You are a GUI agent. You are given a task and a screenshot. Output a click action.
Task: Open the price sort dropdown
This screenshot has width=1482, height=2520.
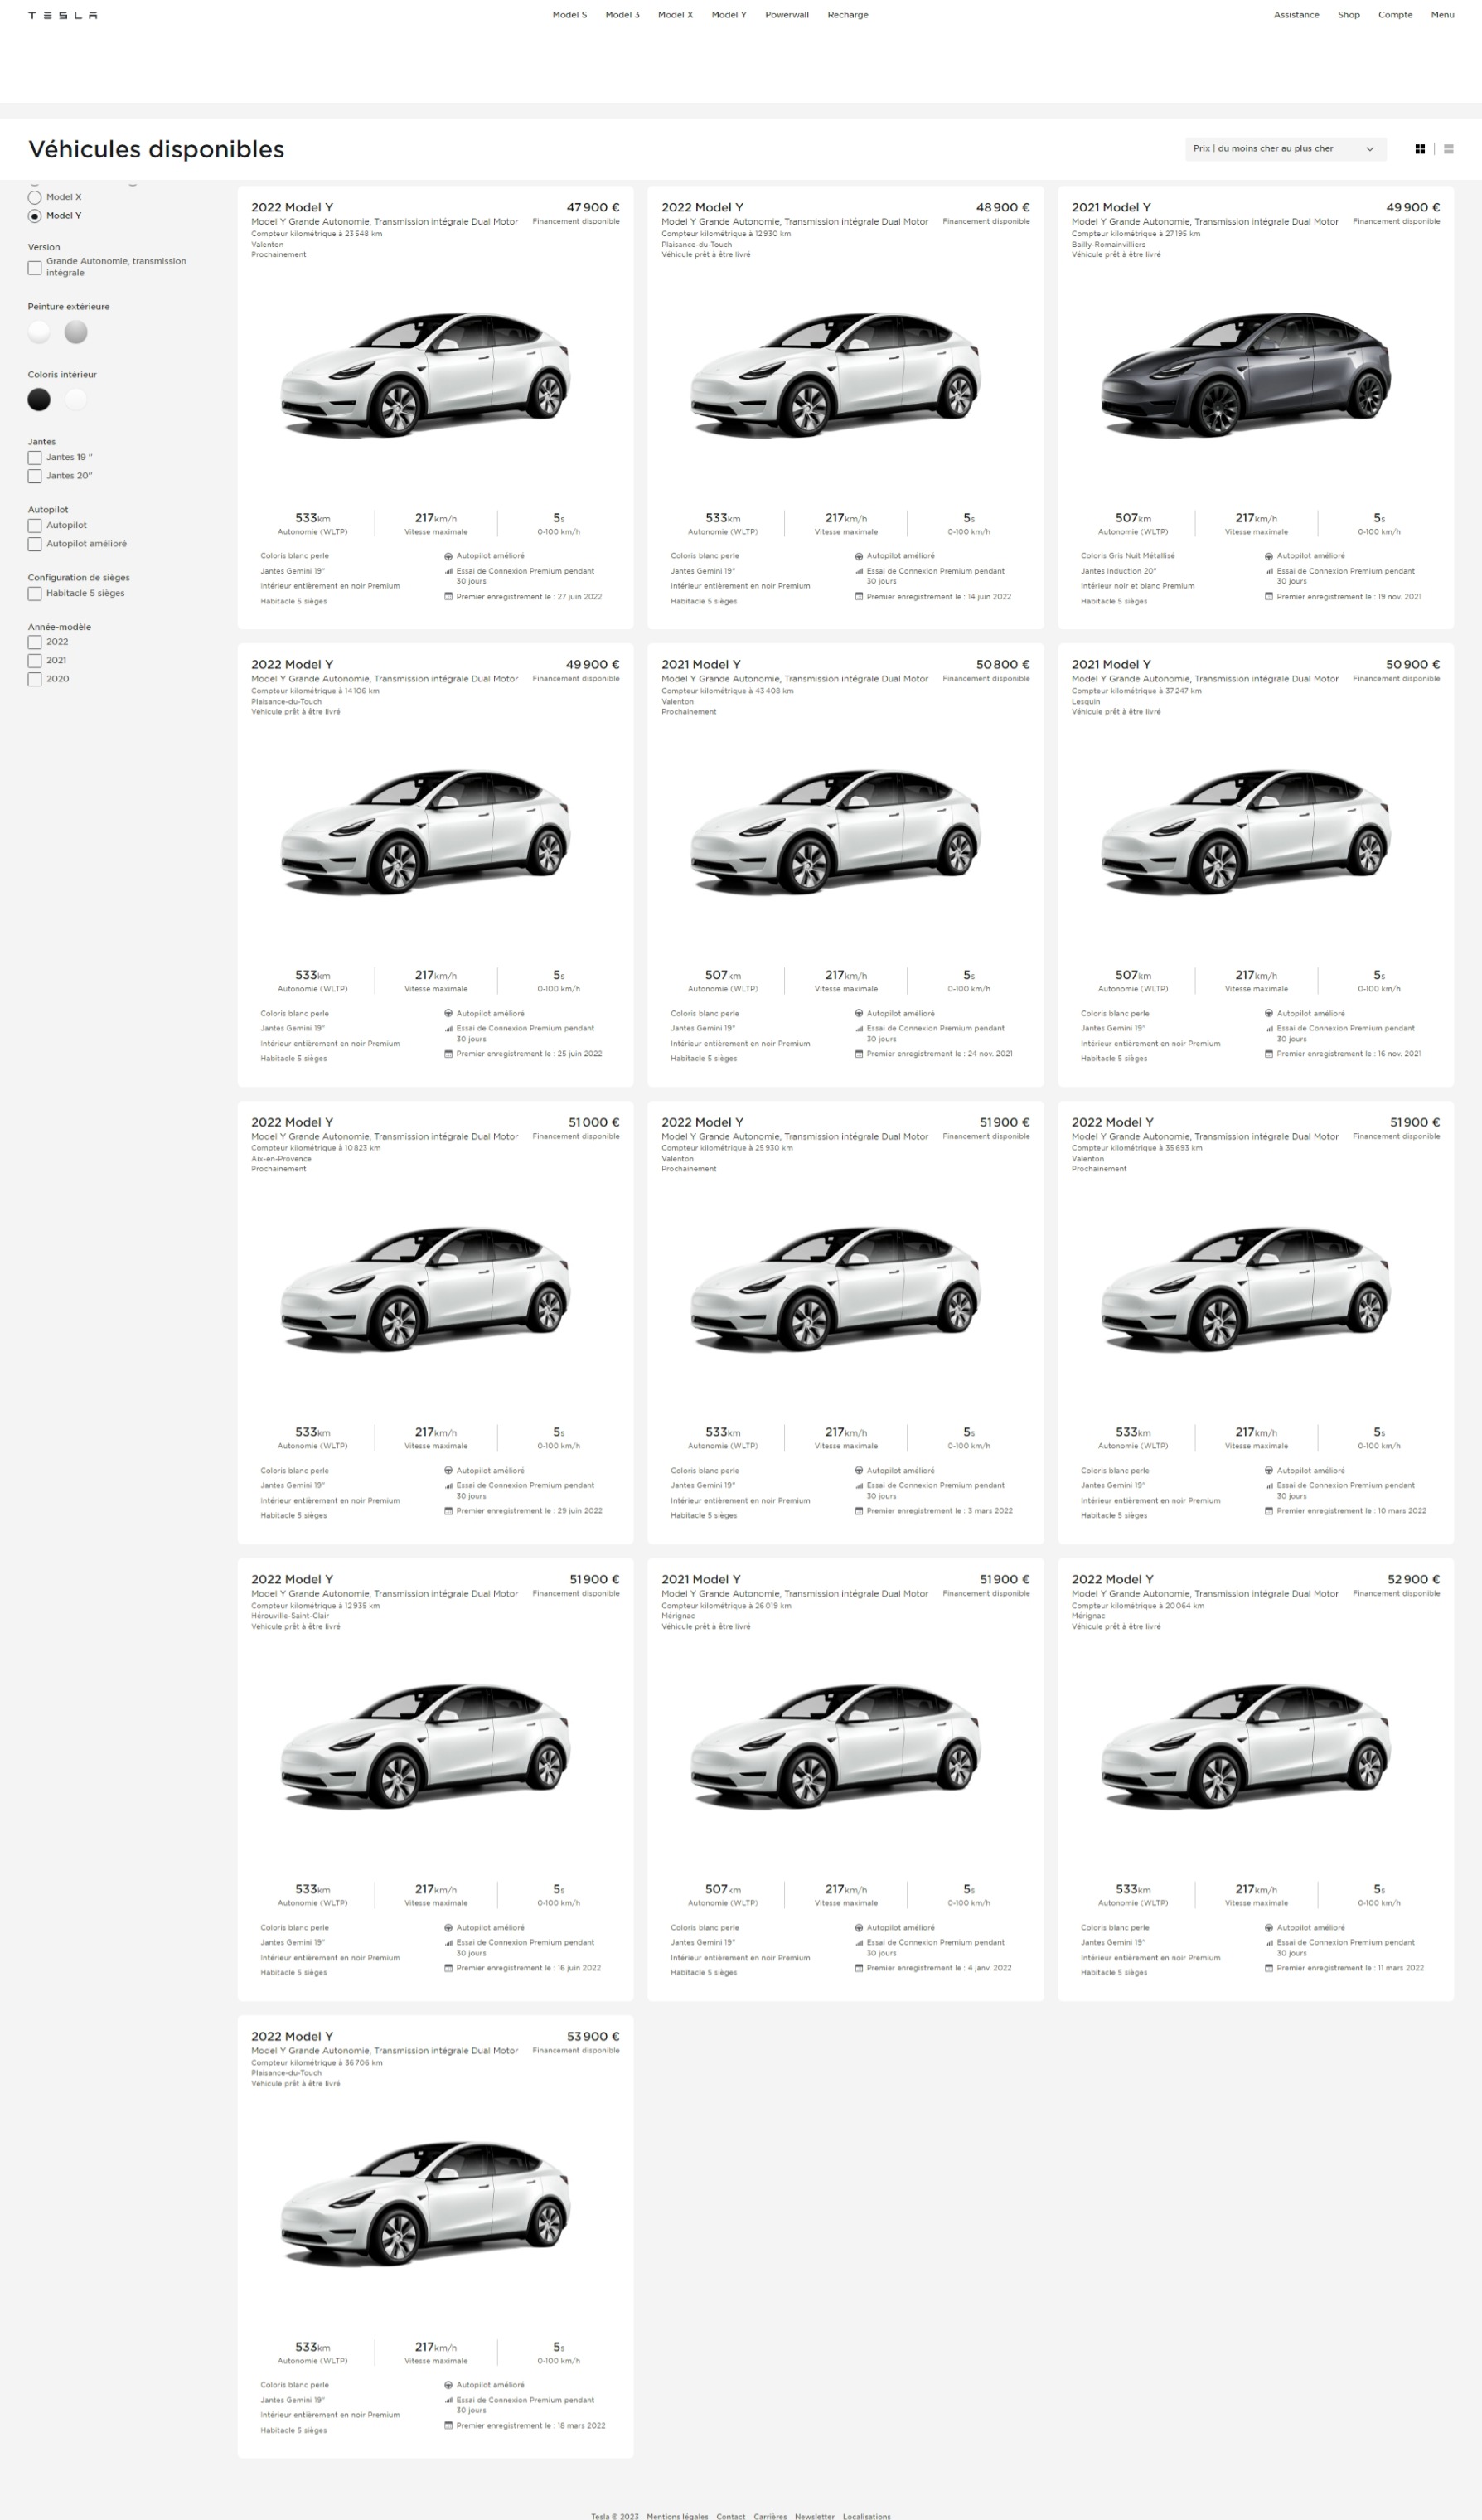point(1285,149)
